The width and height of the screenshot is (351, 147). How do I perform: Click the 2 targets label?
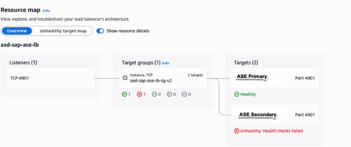coord(195,75)
